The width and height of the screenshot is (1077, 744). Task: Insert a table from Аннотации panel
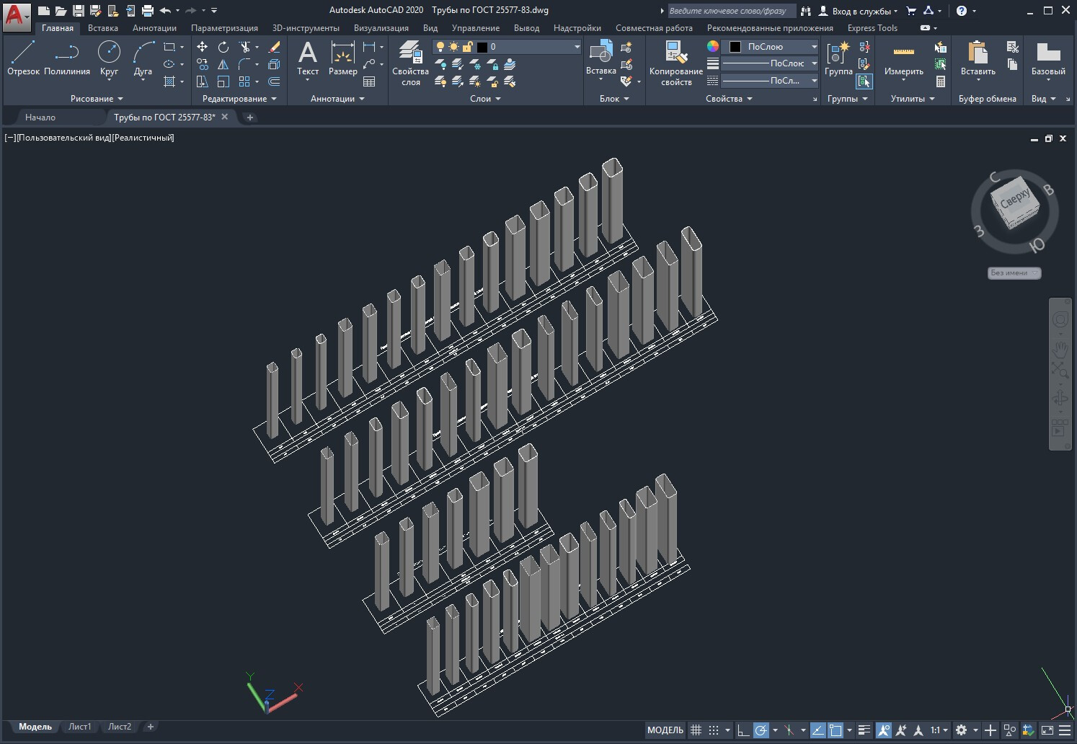pos(369,81)
